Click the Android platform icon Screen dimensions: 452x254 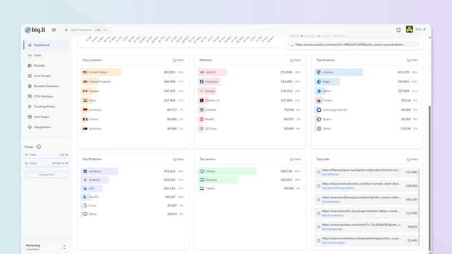point(85,180)
